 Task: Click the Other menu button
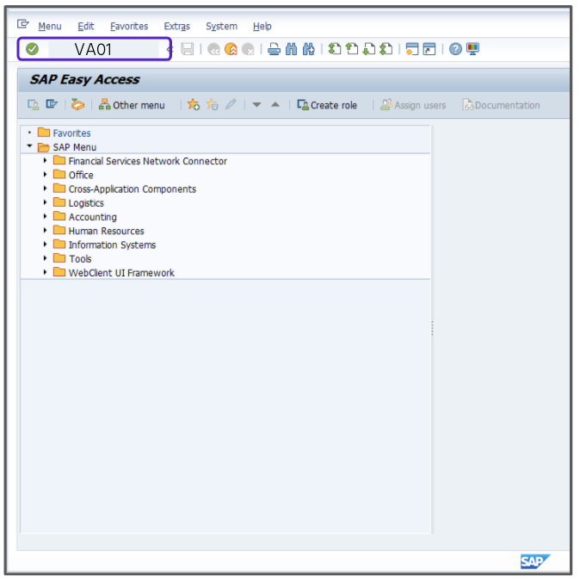[x=132, y=105]
